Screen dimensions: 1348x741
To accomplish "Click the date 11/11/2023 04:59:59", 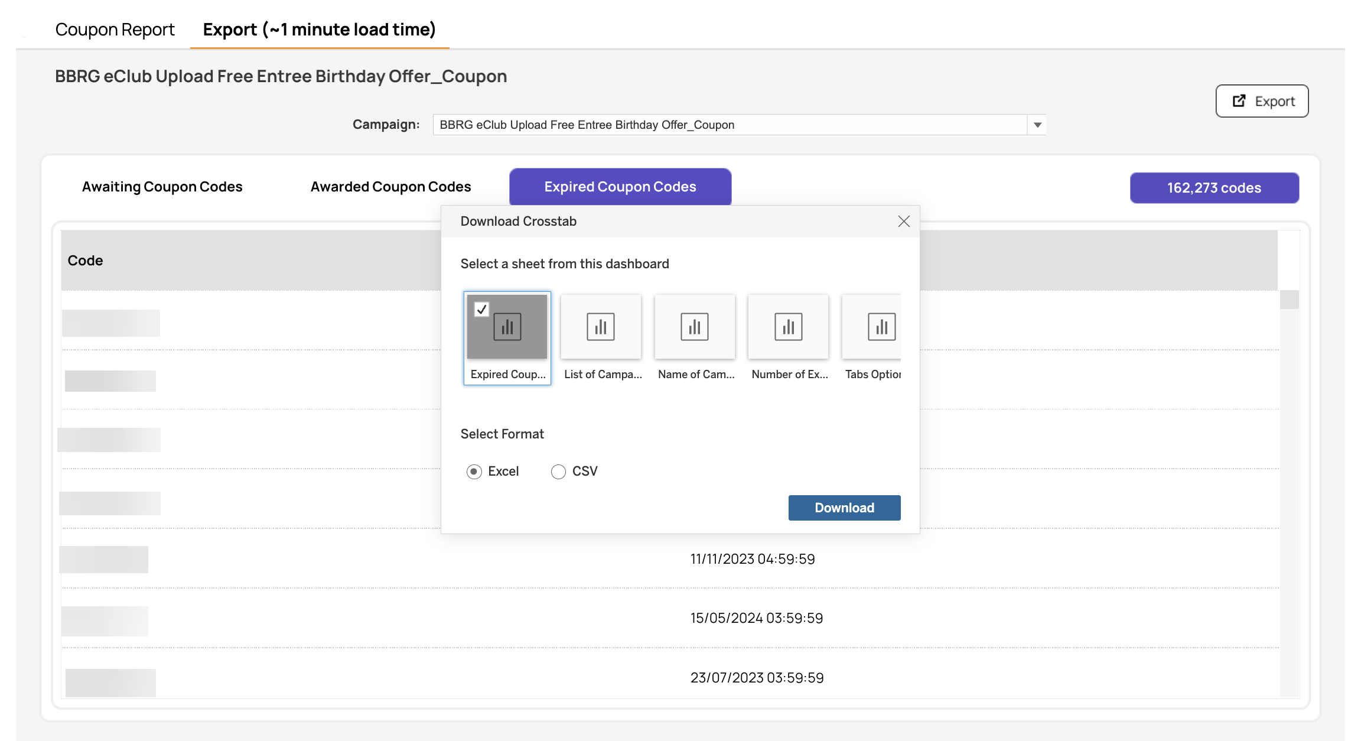I will 753,559.
